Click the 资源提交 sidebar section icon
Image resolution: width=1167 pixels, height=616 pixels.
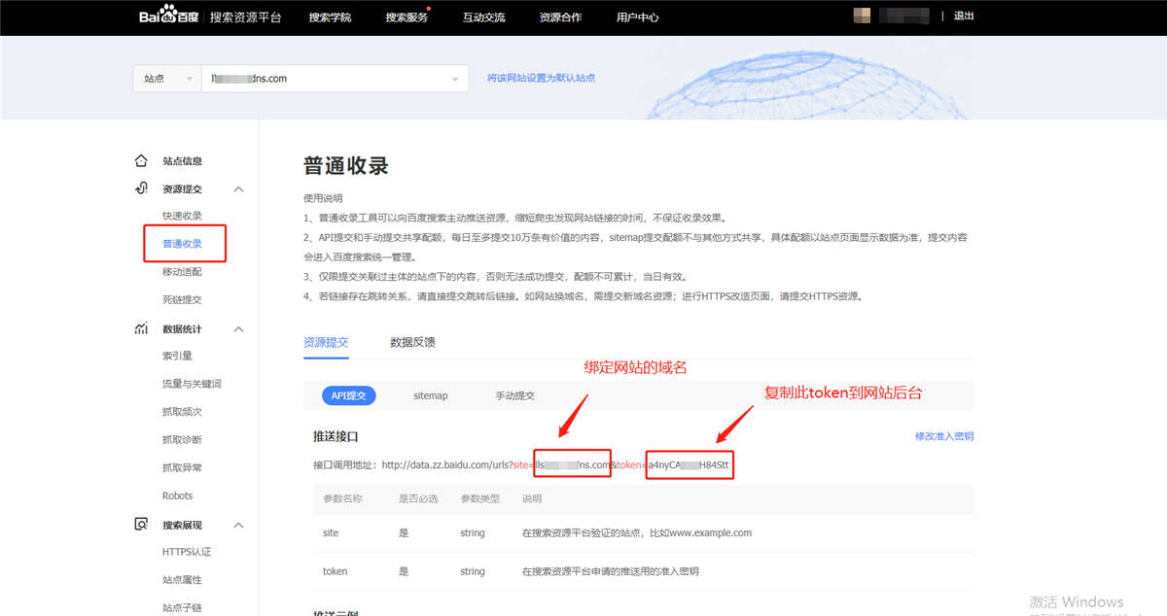(141, 188)
